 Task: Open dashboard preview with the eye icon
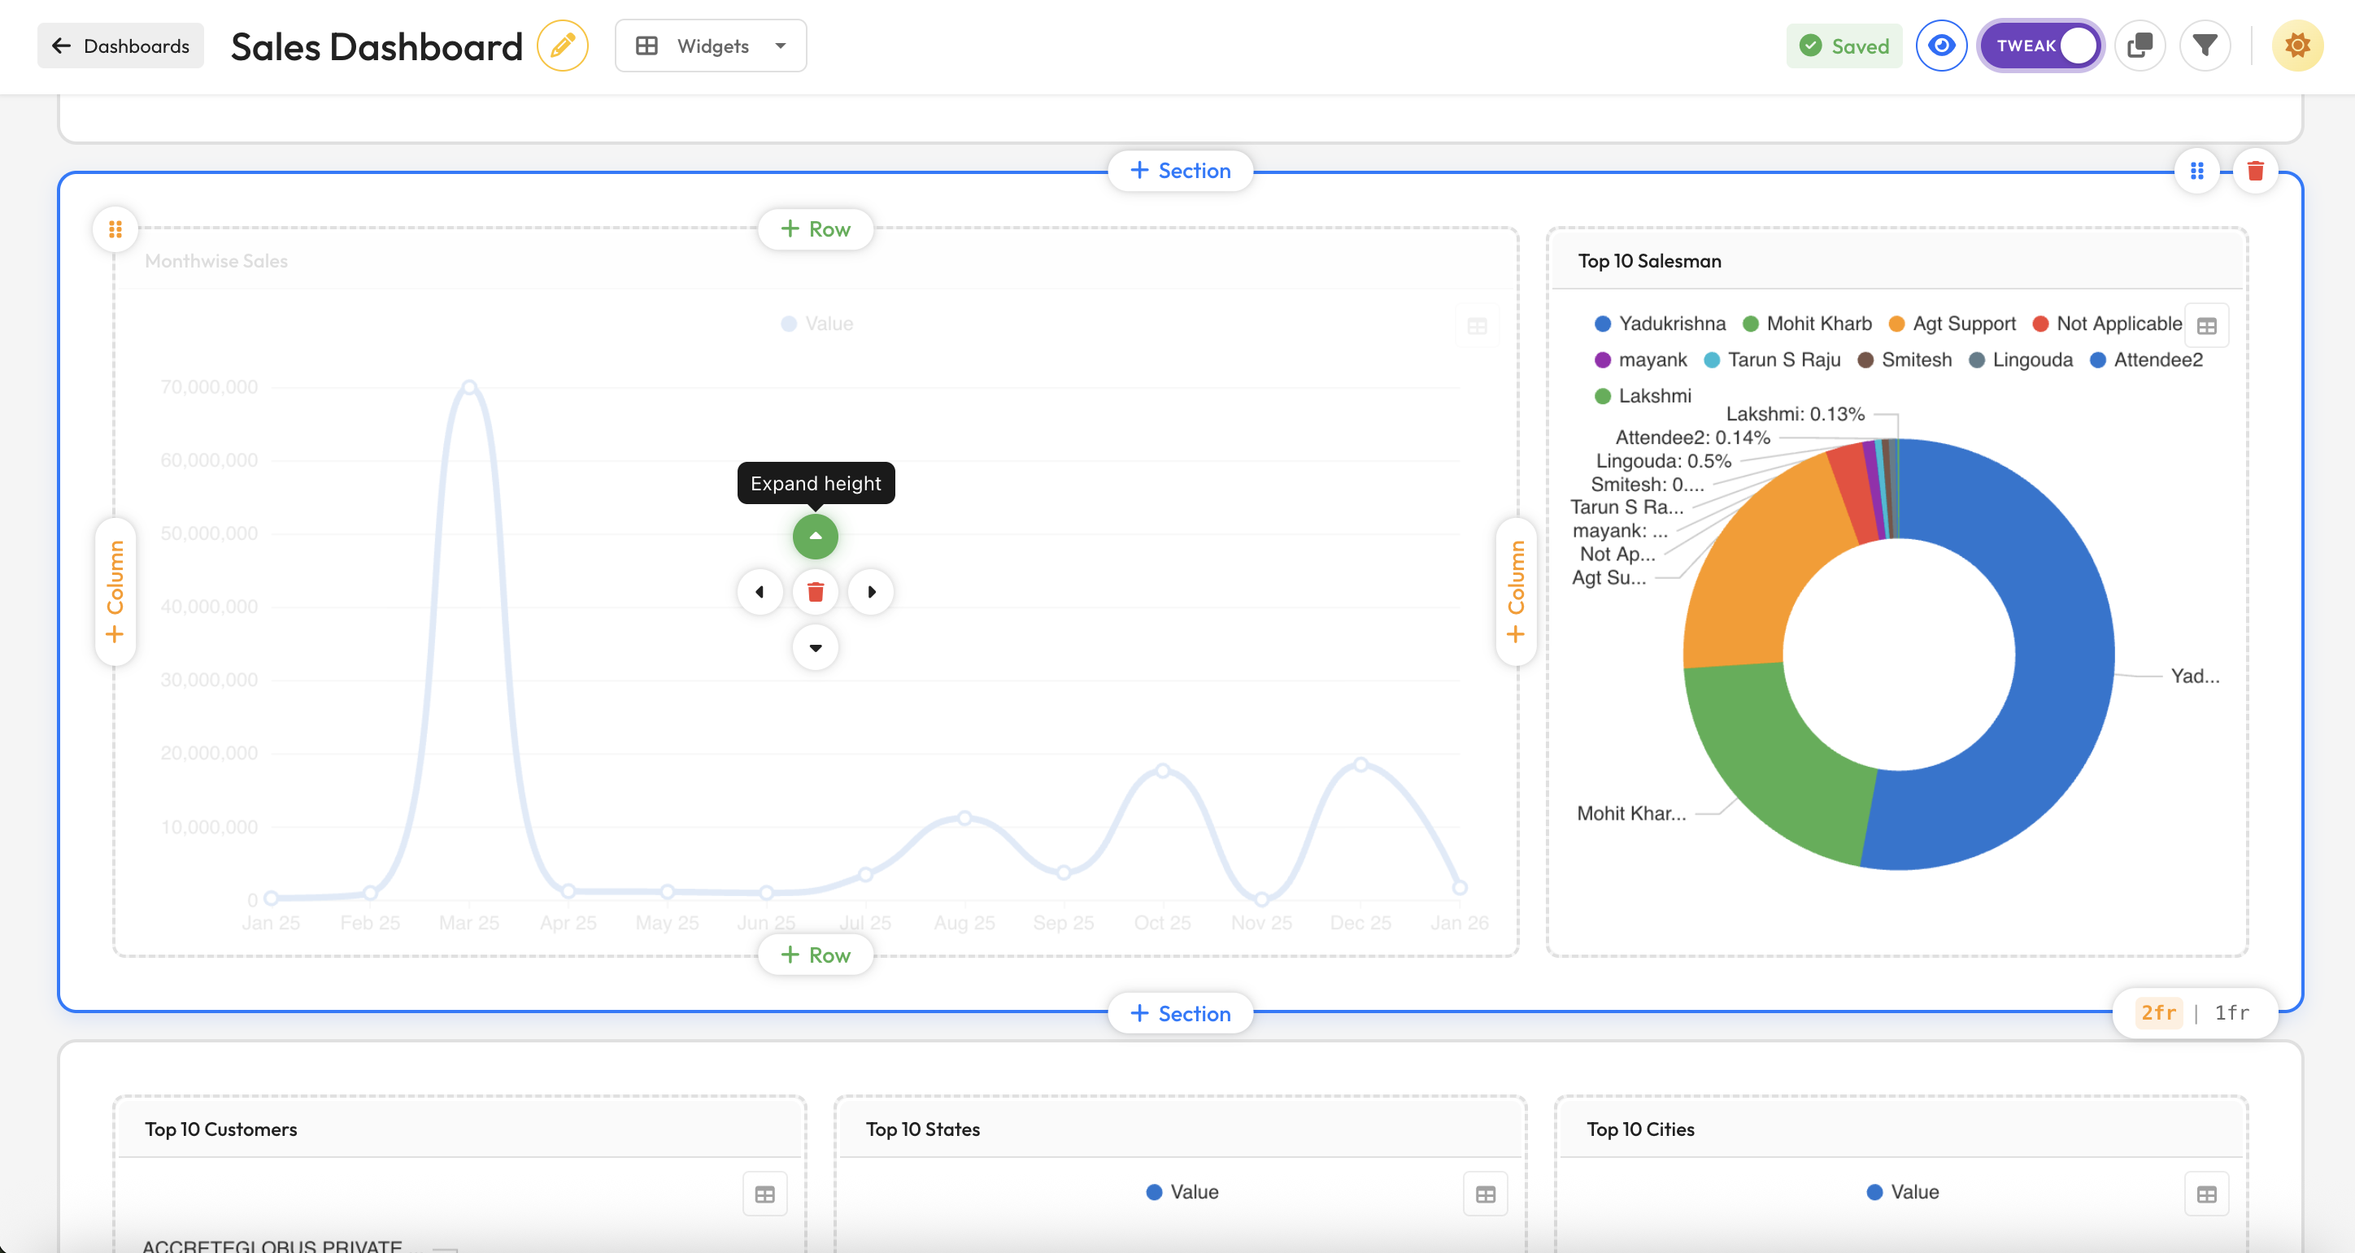tap(1942, 45)
